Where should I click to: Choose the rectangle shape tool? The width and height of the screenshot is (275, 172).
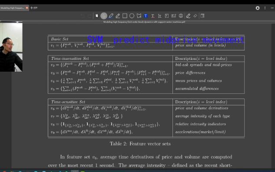click(x=125, y=16)
